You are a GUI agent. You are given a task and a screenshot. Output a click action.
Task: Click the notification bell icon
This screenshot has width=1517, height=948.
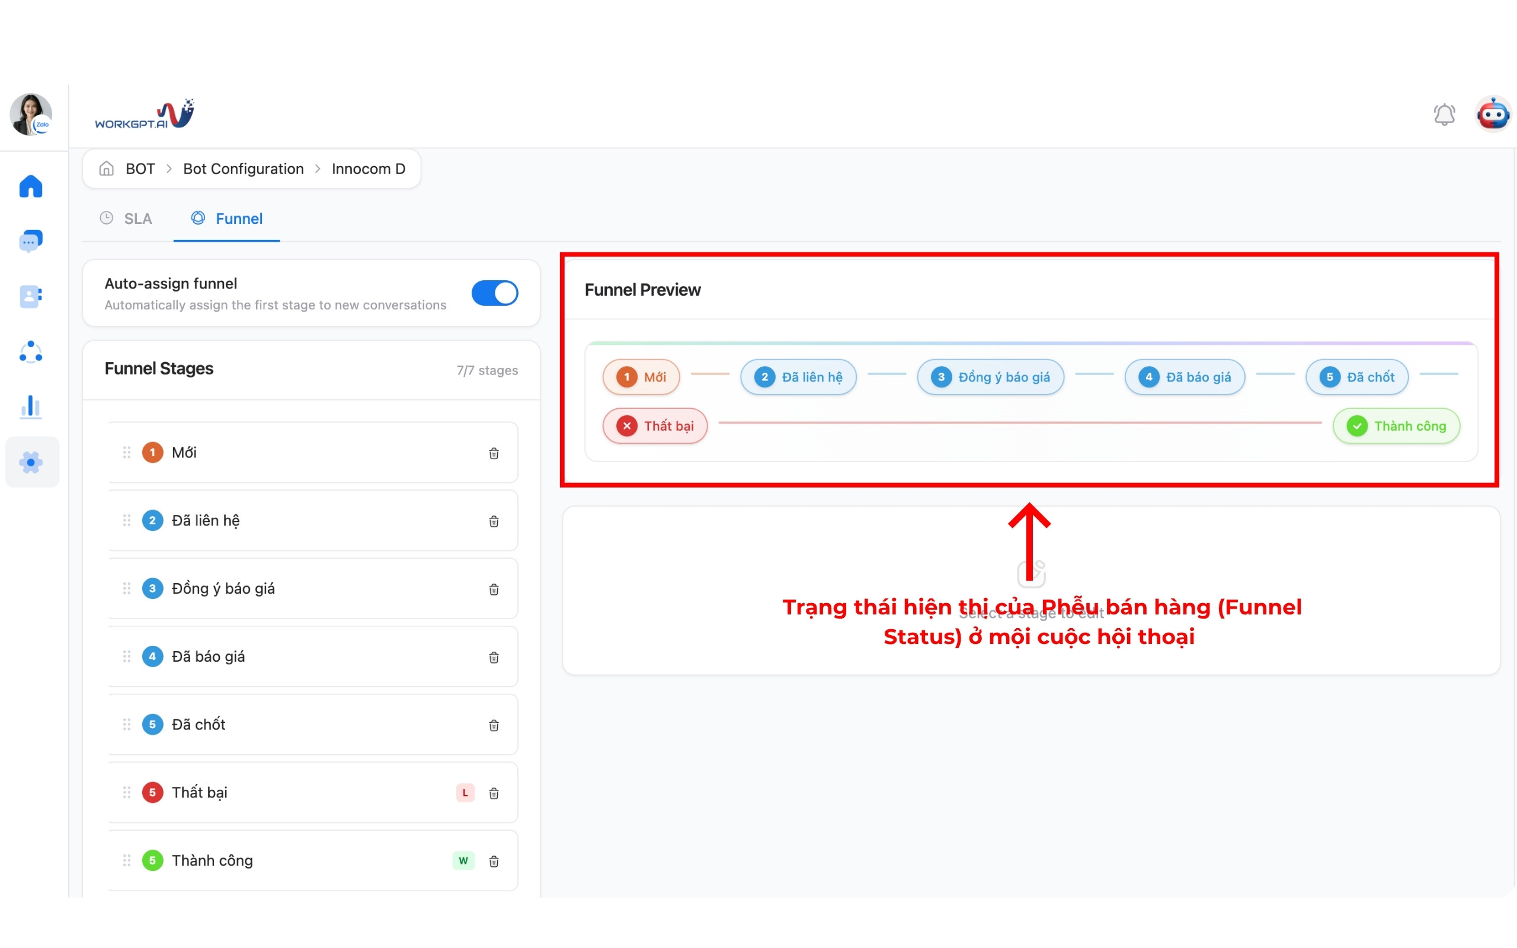tap(1444, 115)
